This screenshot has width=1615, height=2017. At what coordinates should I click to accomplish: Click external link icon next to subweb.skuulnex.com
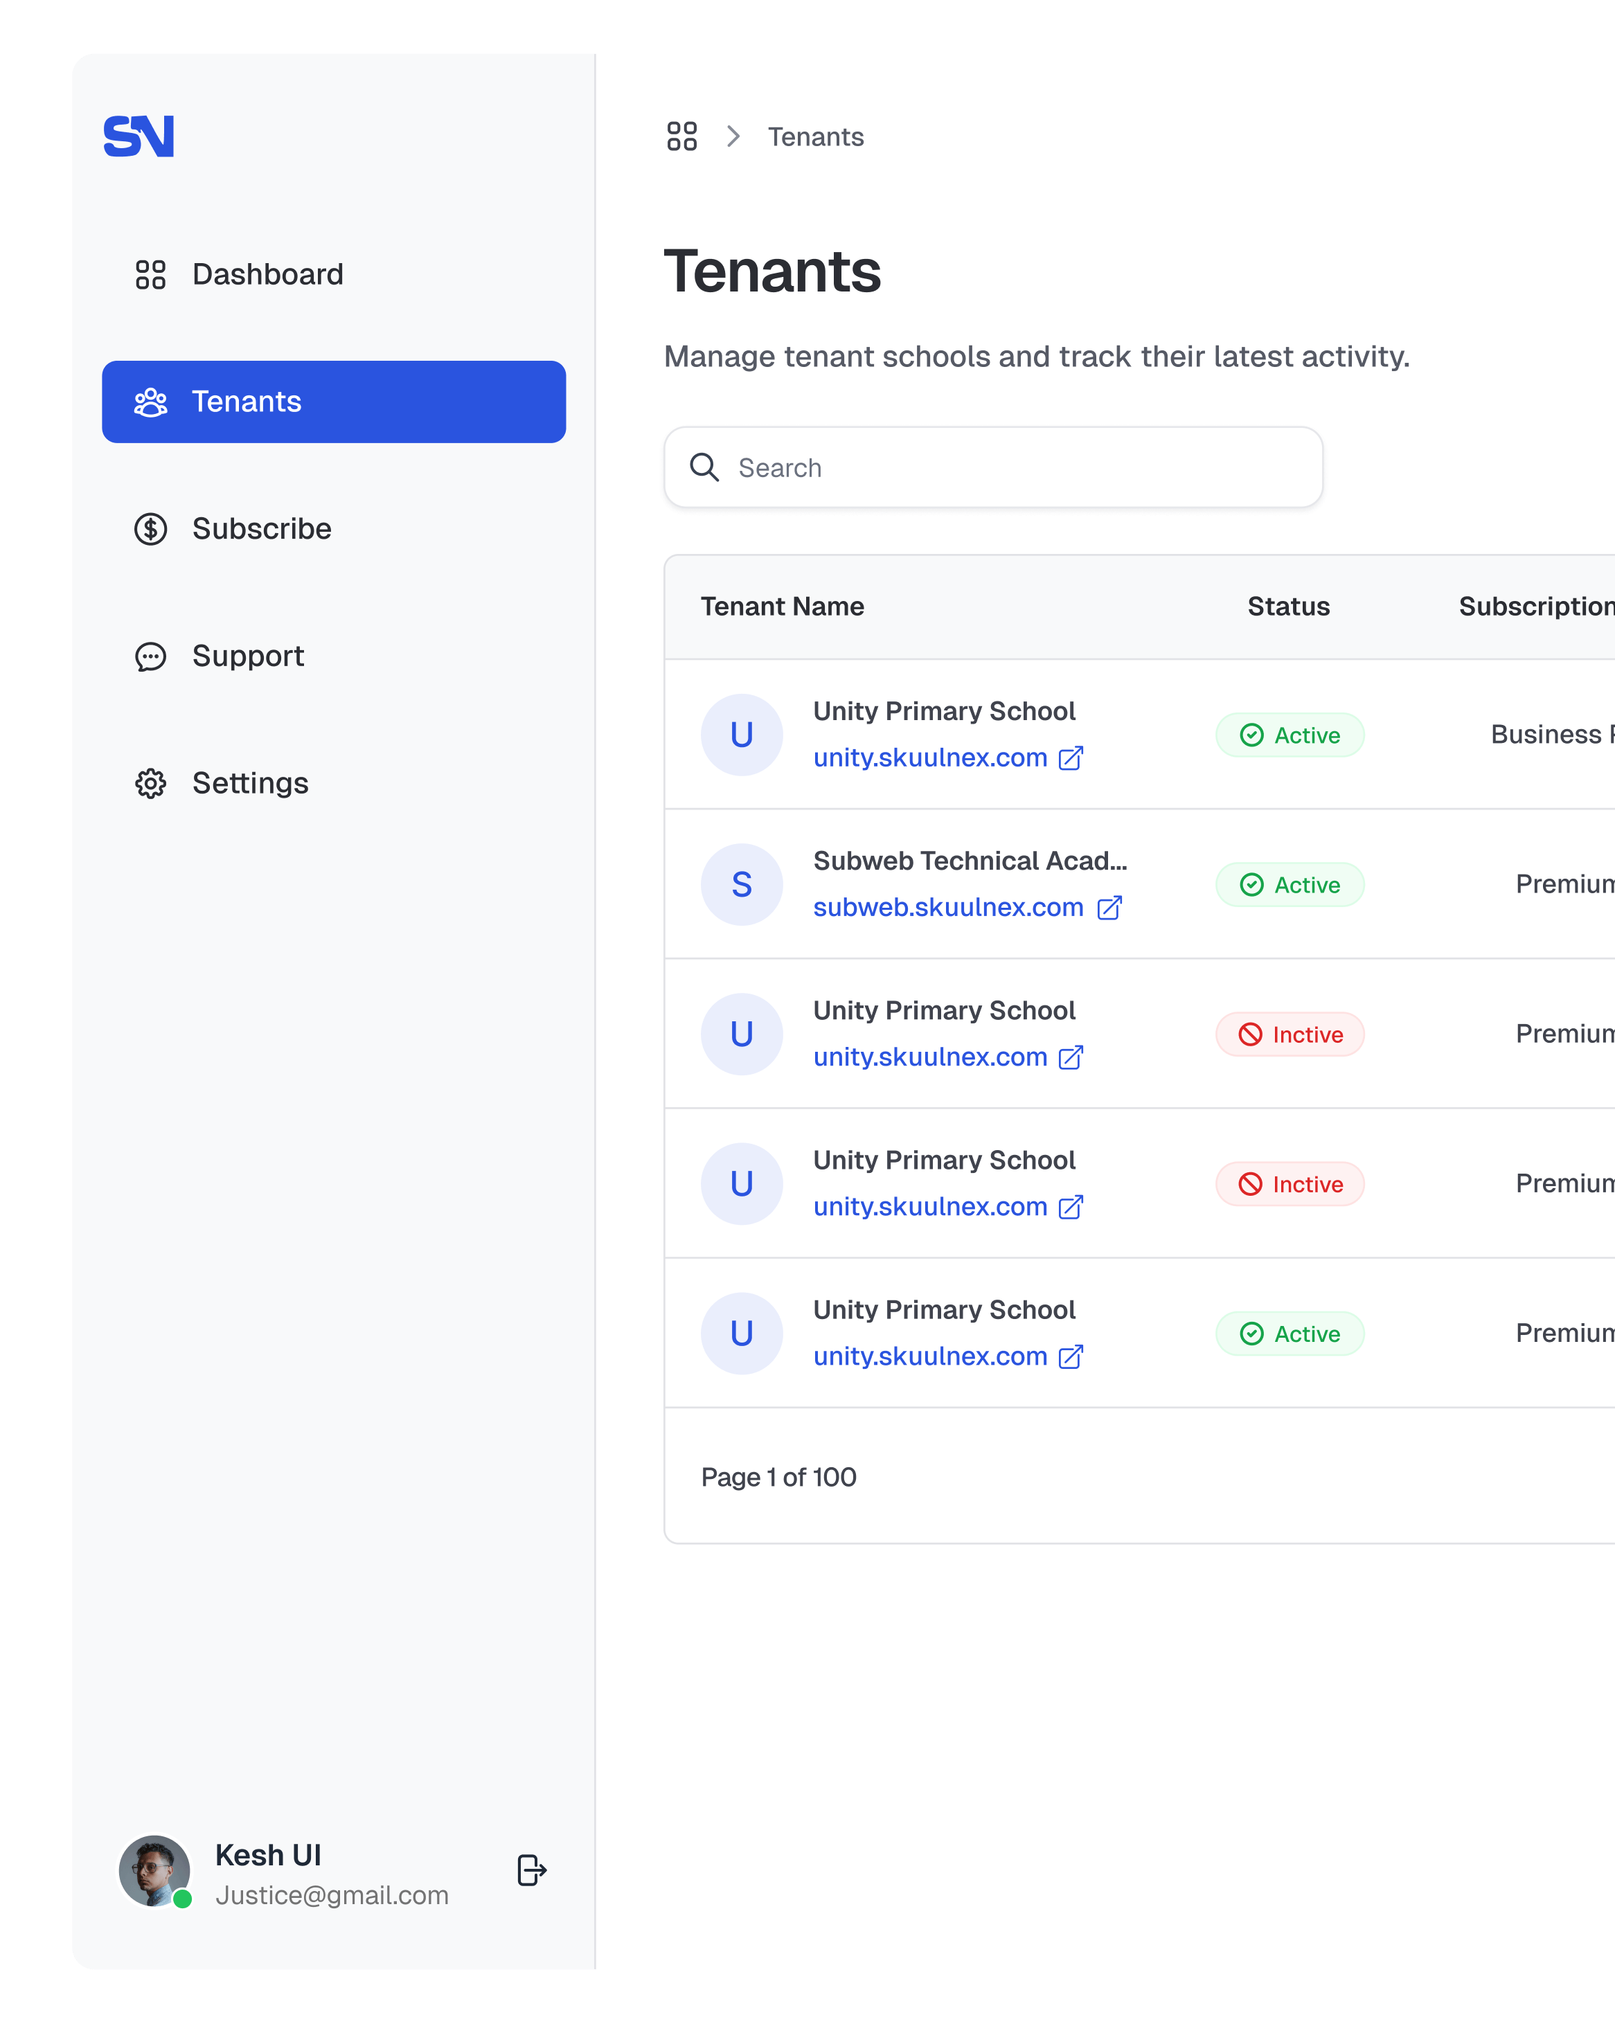[1109, 908]
